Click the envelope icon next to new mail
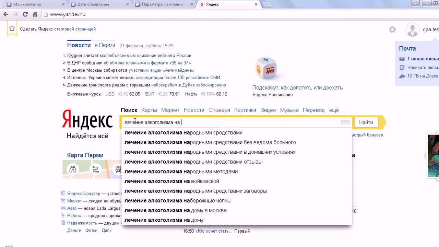Image resolution: width=439 pixels, height=247 pixels. (402, 59)
